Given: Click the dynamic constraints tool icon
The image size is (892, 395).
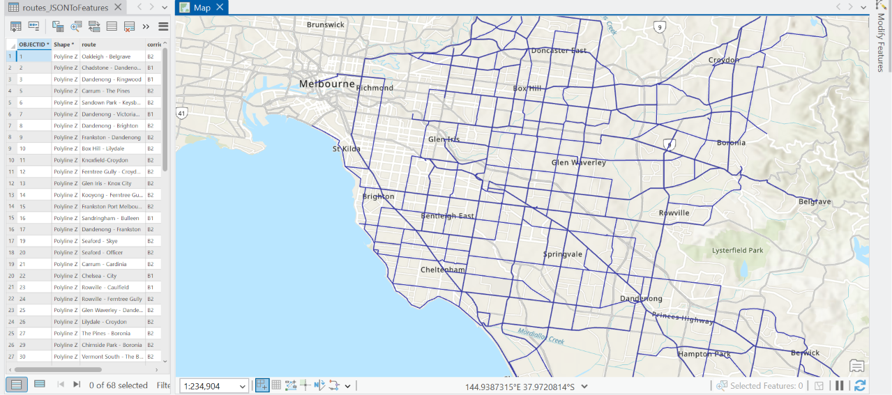Looking at the screenshot, I should coord(334,385).
